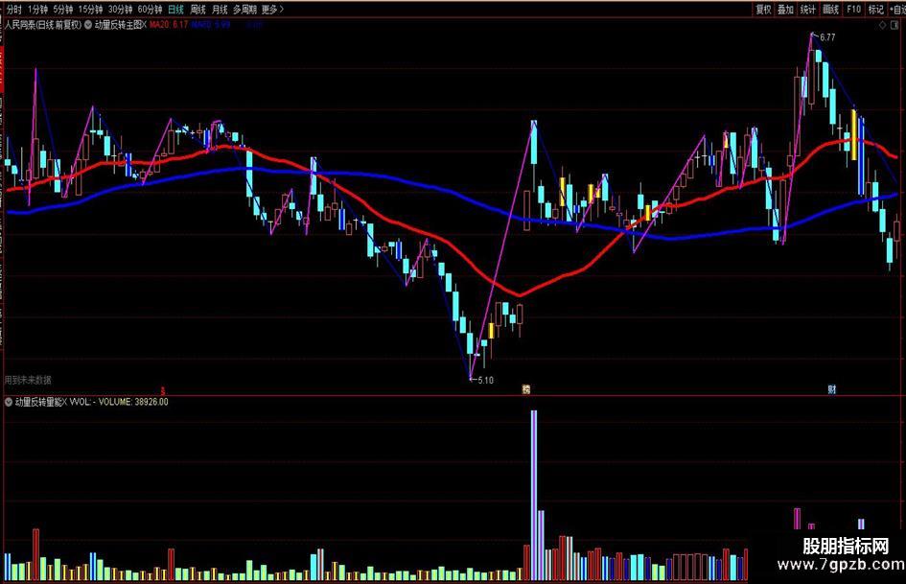Screen dimensions: 906x584
Task: Click the red S marker on time axis
Action: (163, 390)
